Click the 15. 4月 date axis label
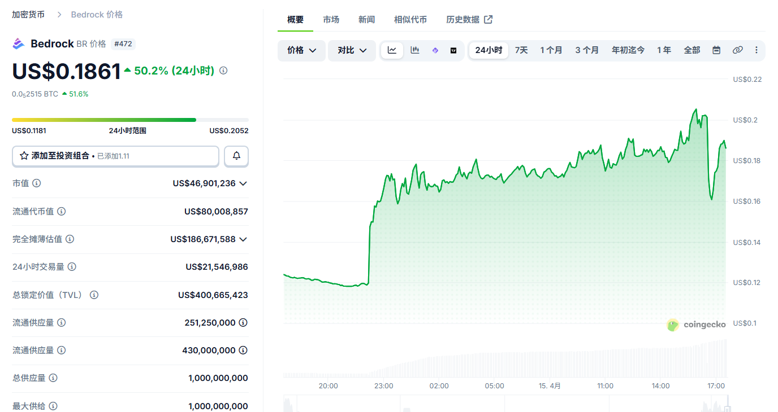This screenshot has width=778, height=412. [x=550, y=386]
